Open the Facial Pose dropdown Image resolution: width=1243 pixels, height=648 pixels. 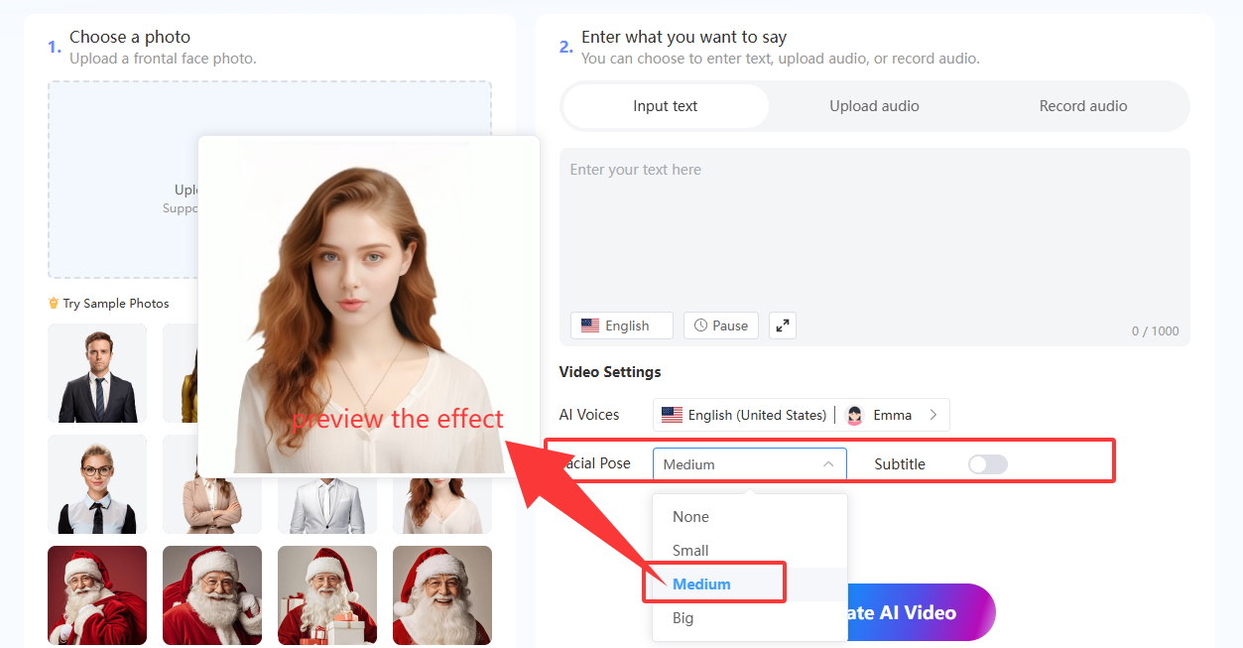point(749,464)
